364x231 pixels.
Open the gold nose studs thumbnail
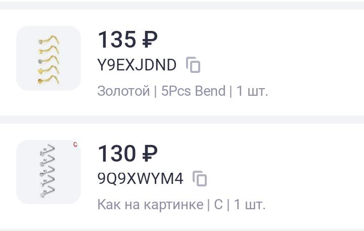pos(49,58)
